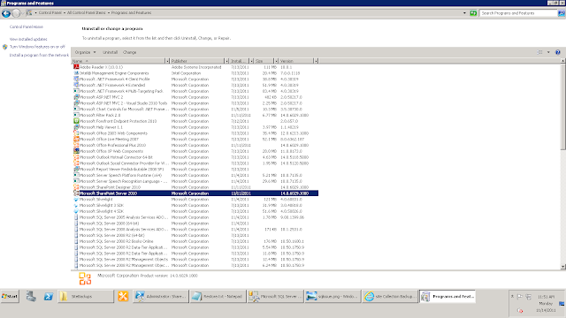Open View installed updates link
Viewport: 566px width, 318px height.
click(x=28, y=39)
